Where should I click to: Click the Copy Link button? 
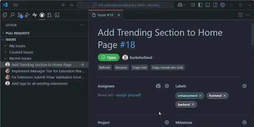(140, 67)
